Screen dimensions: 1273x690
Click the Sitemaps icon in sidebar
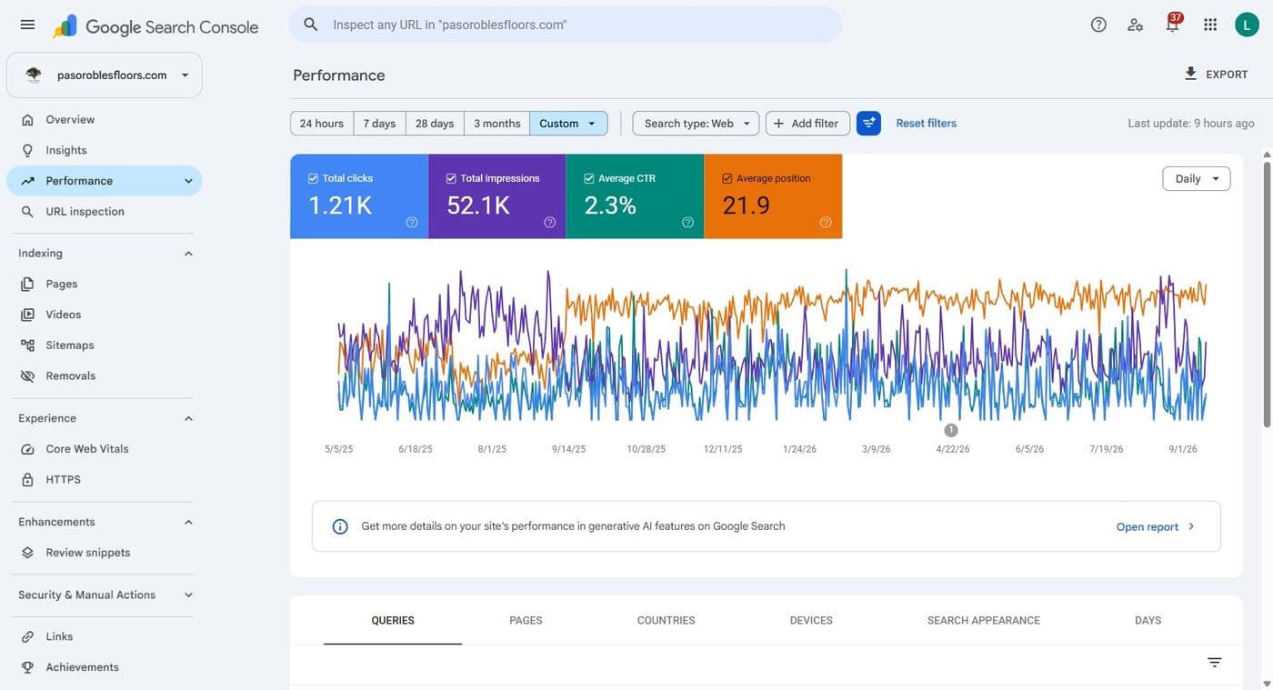point(27,345)
